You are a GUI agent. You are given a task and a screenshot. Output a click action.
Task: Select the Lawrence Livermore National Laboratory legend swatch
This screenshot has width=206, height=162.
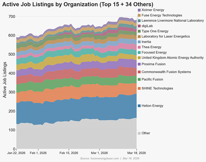[139, 21]
